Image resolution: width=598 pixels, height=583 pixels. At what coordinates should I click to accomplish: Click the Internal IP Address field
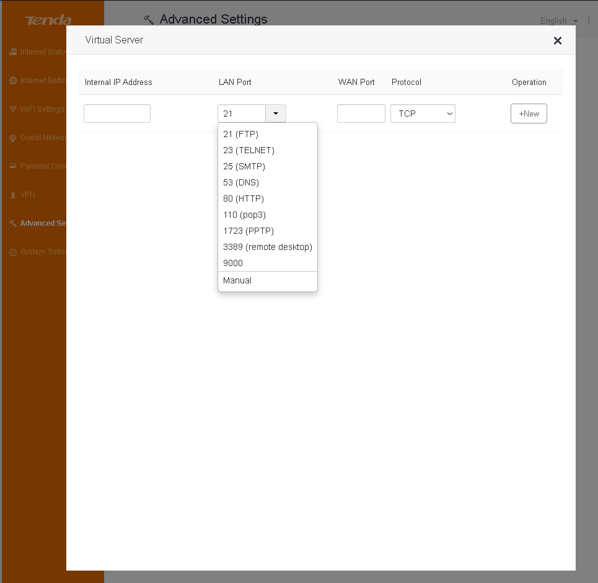click(x=117, y=113)
